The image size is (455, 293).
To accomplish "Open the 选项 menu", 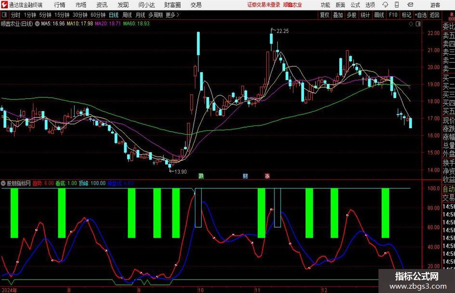I will click(x=370, y=5).
